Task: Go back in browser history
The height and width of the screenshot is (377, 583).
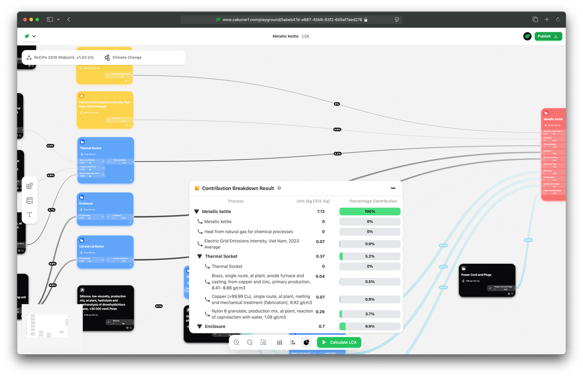Action: coord(69,19)
